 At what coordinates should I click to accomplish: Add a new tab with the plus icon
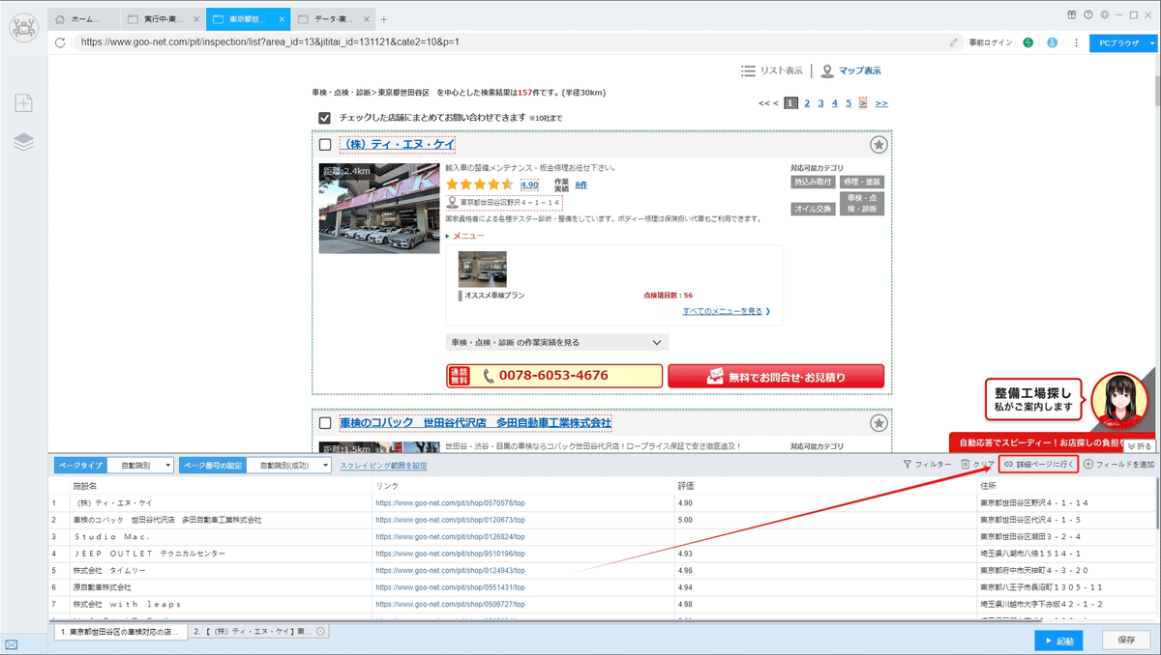click(x=384, y=19)
